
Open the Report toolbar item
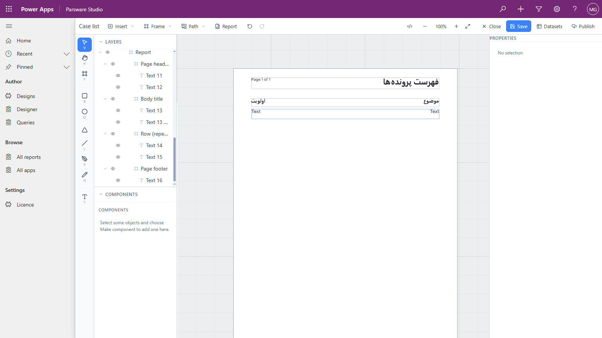[x=226, y=26]
